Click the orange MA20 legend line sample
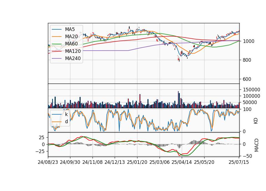This screenshot has height=191, width=266. (x=57, y=37)
